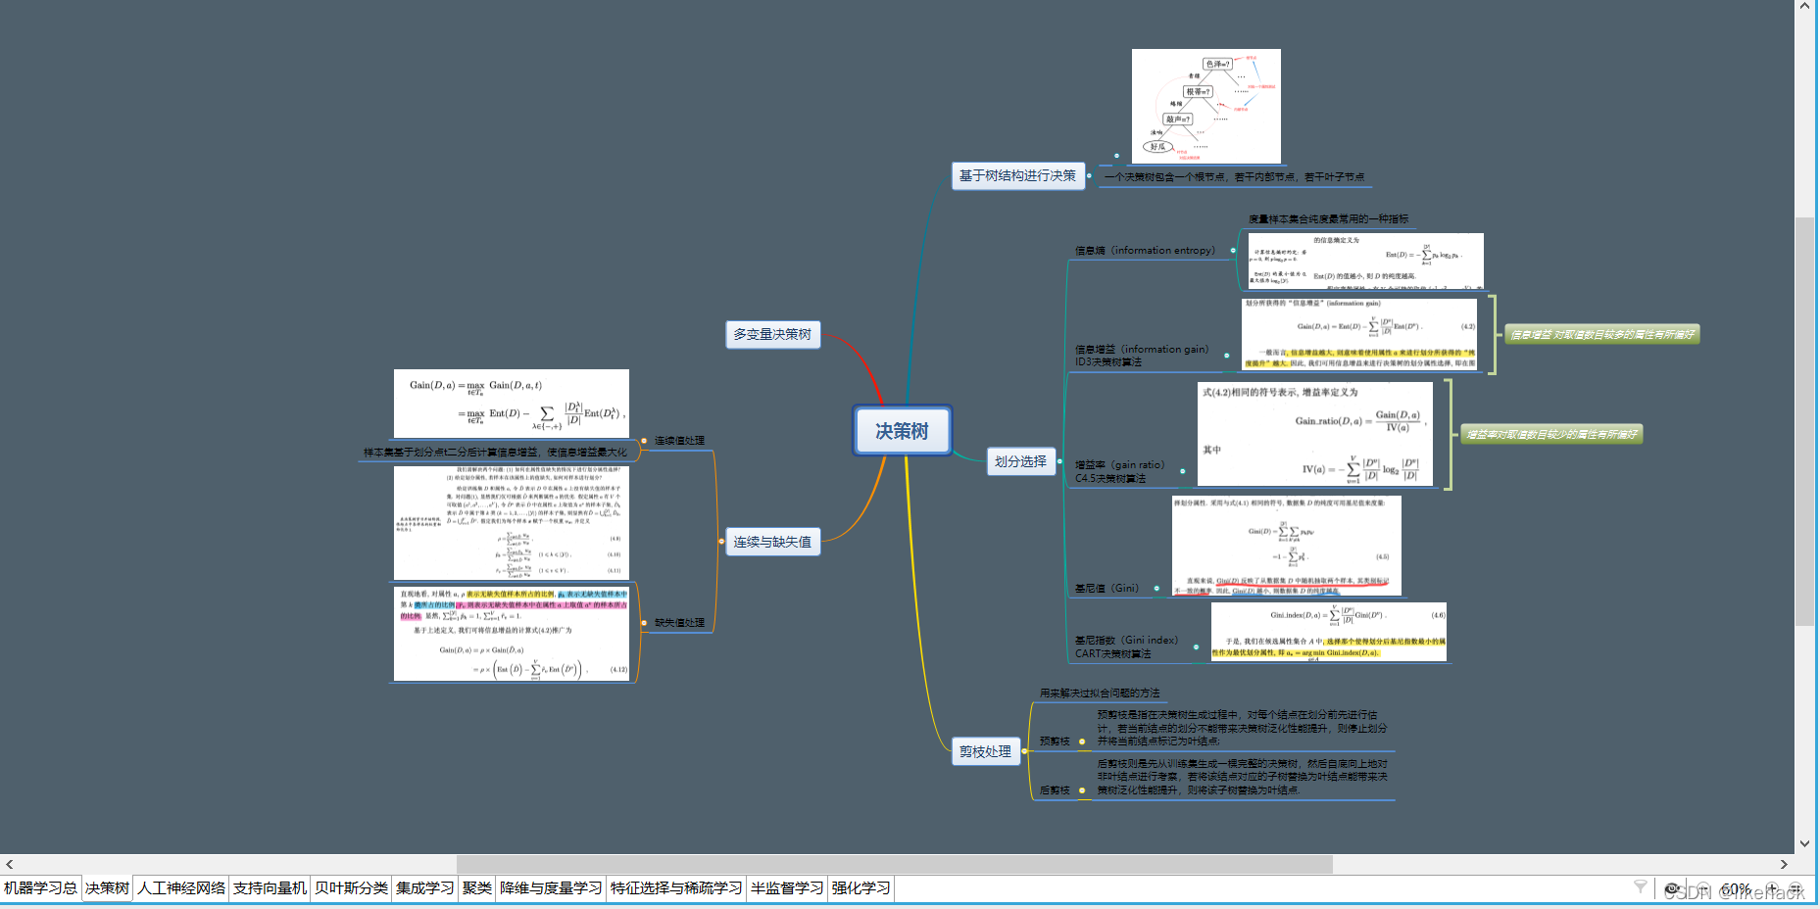Collapse the 剪枝处理 branch marker
Image resolution: width=1820 pixels, height=909 pixels.
click(1024, 751)
